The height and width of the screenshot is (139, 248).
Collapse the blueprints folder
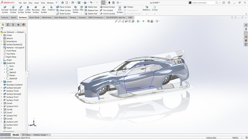pos(2,63)
